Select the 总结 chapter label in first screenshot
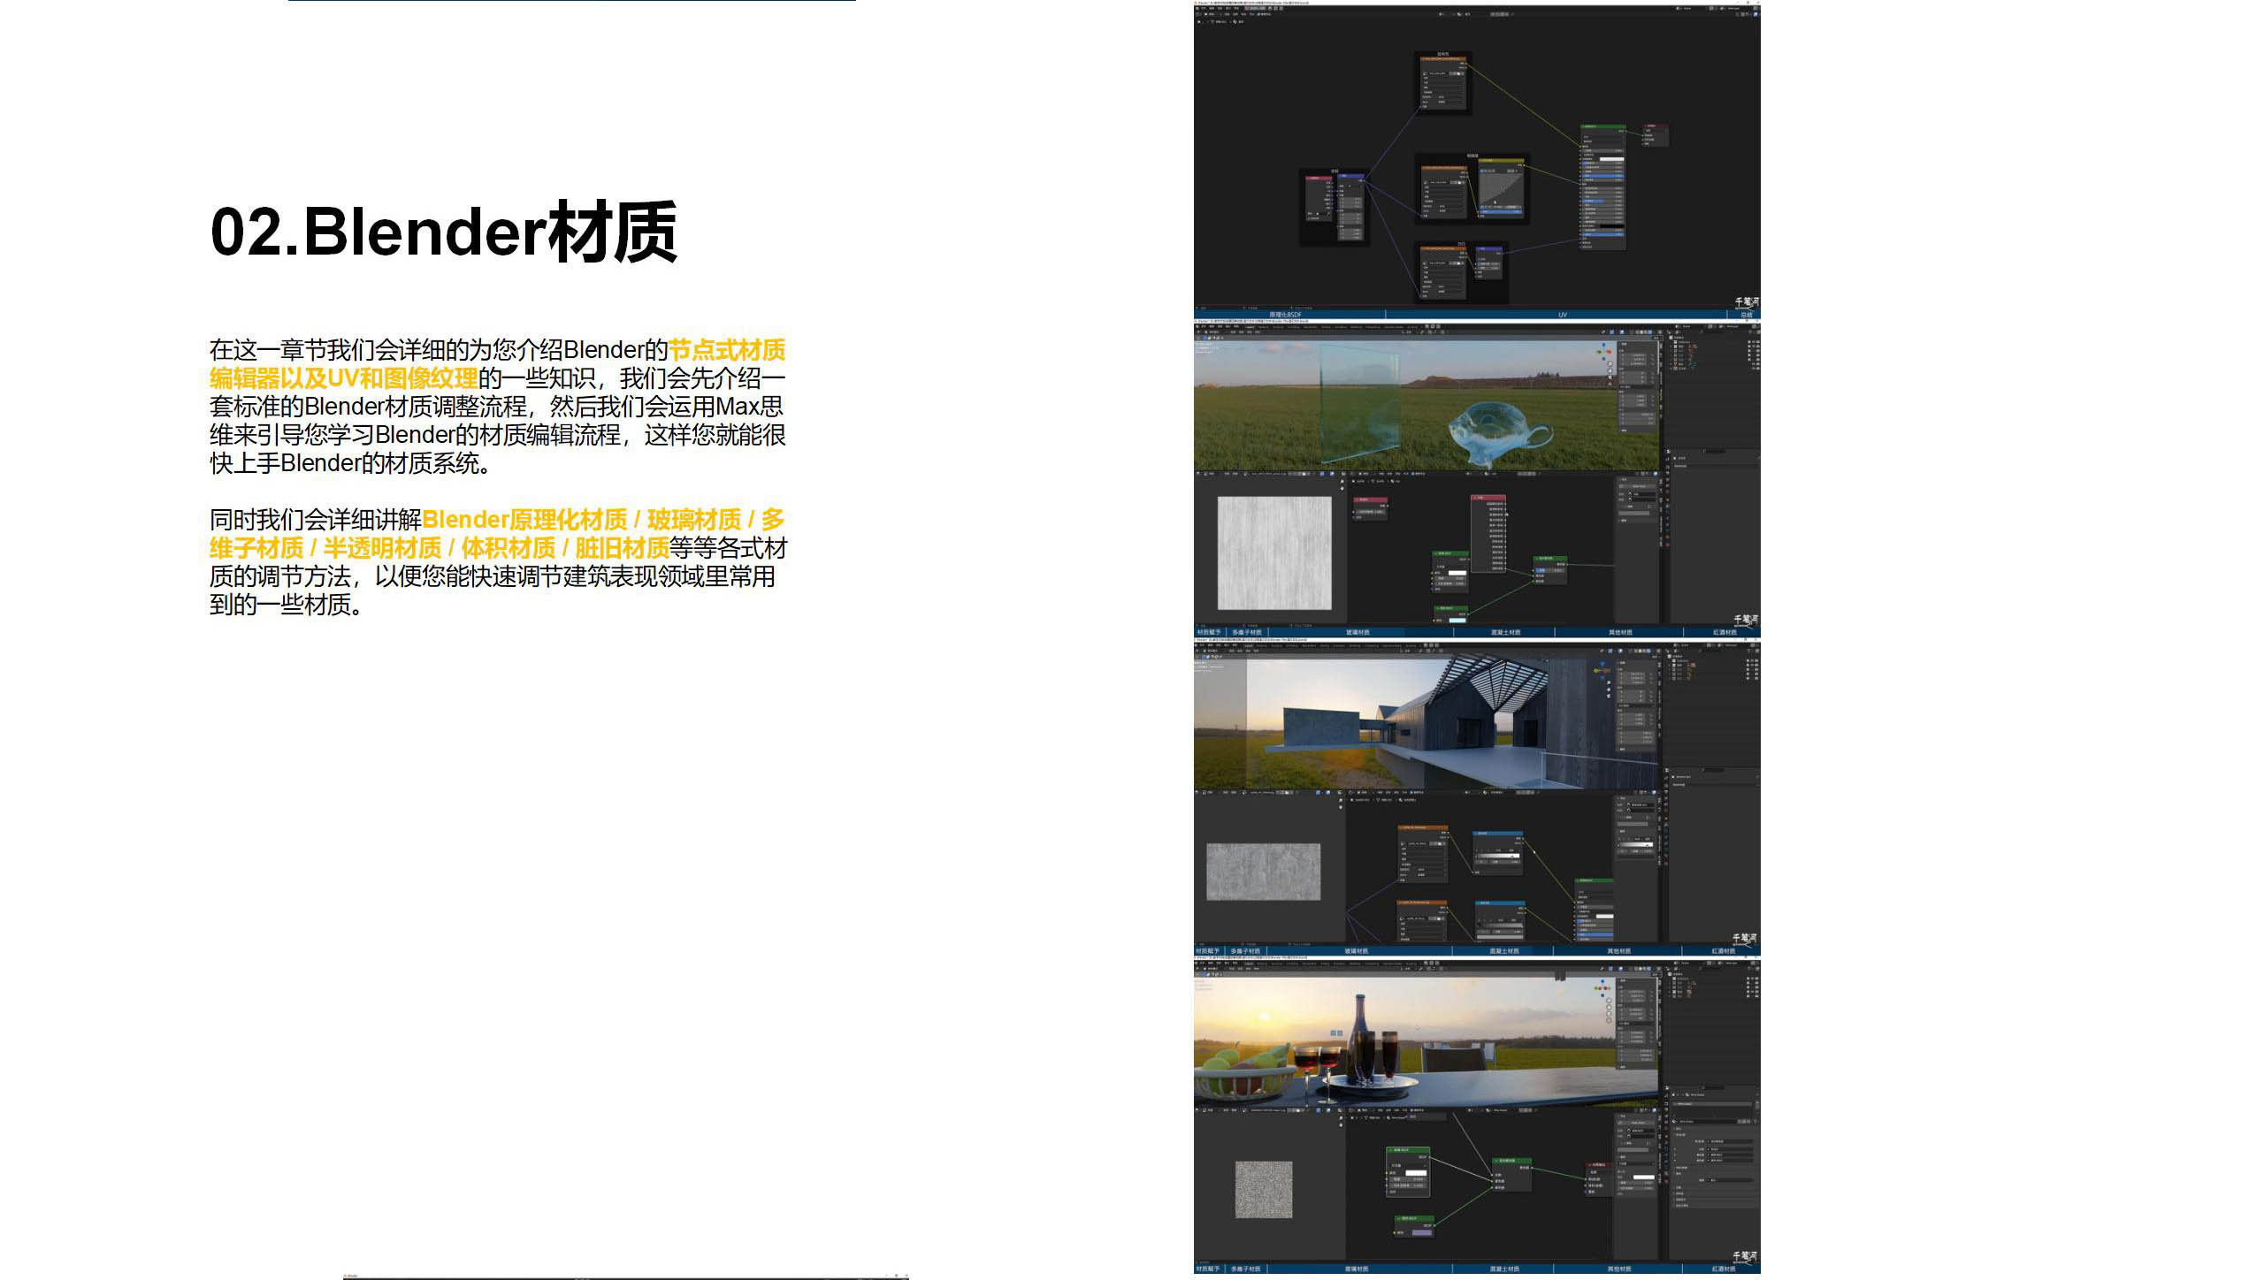 pyautogui.click(x=1746, y=315)
